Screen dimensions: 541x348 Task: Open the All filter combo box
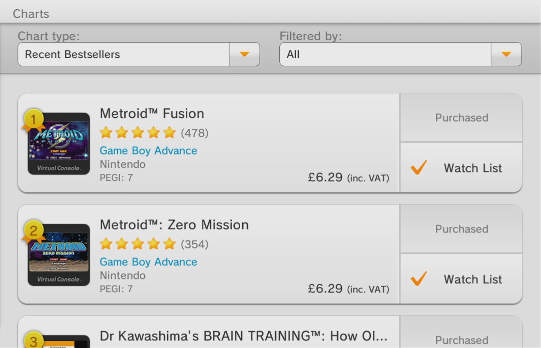tap(401, 54)
